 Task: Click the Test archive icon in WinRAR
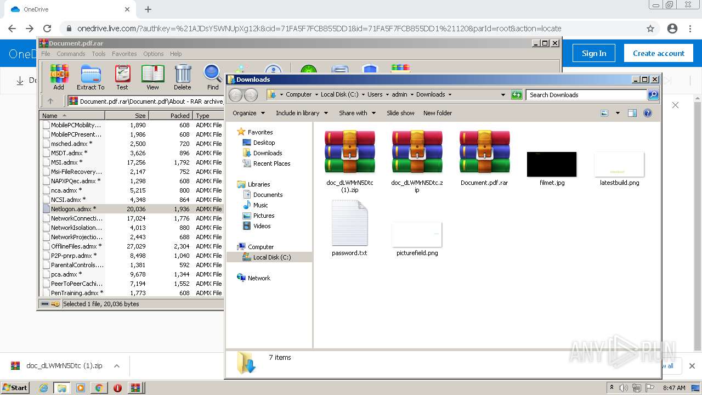(122, 77)
